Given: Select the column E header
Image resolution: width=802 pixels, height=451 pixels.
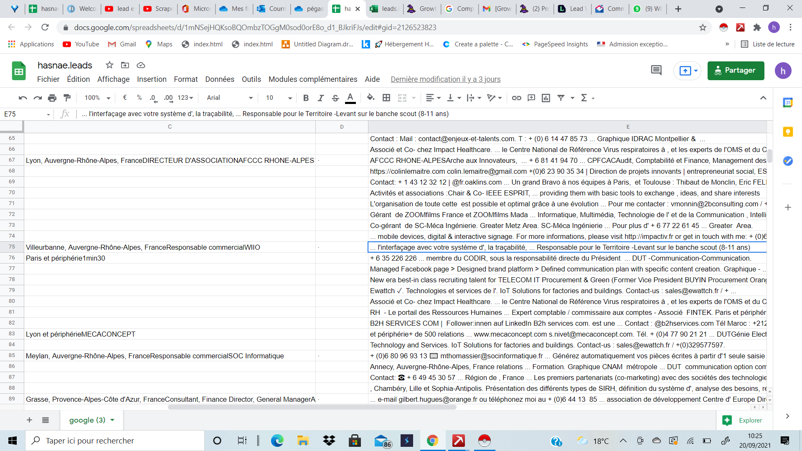Looking at the screenshot, I should (x=567, y=127).
